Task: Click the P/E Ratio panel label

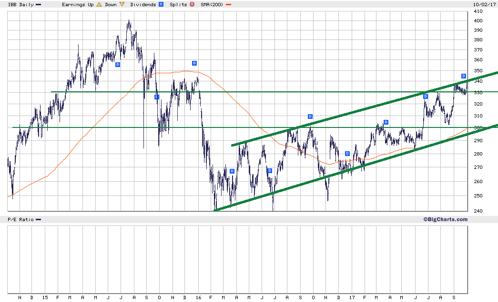Action: pos(20,220)
